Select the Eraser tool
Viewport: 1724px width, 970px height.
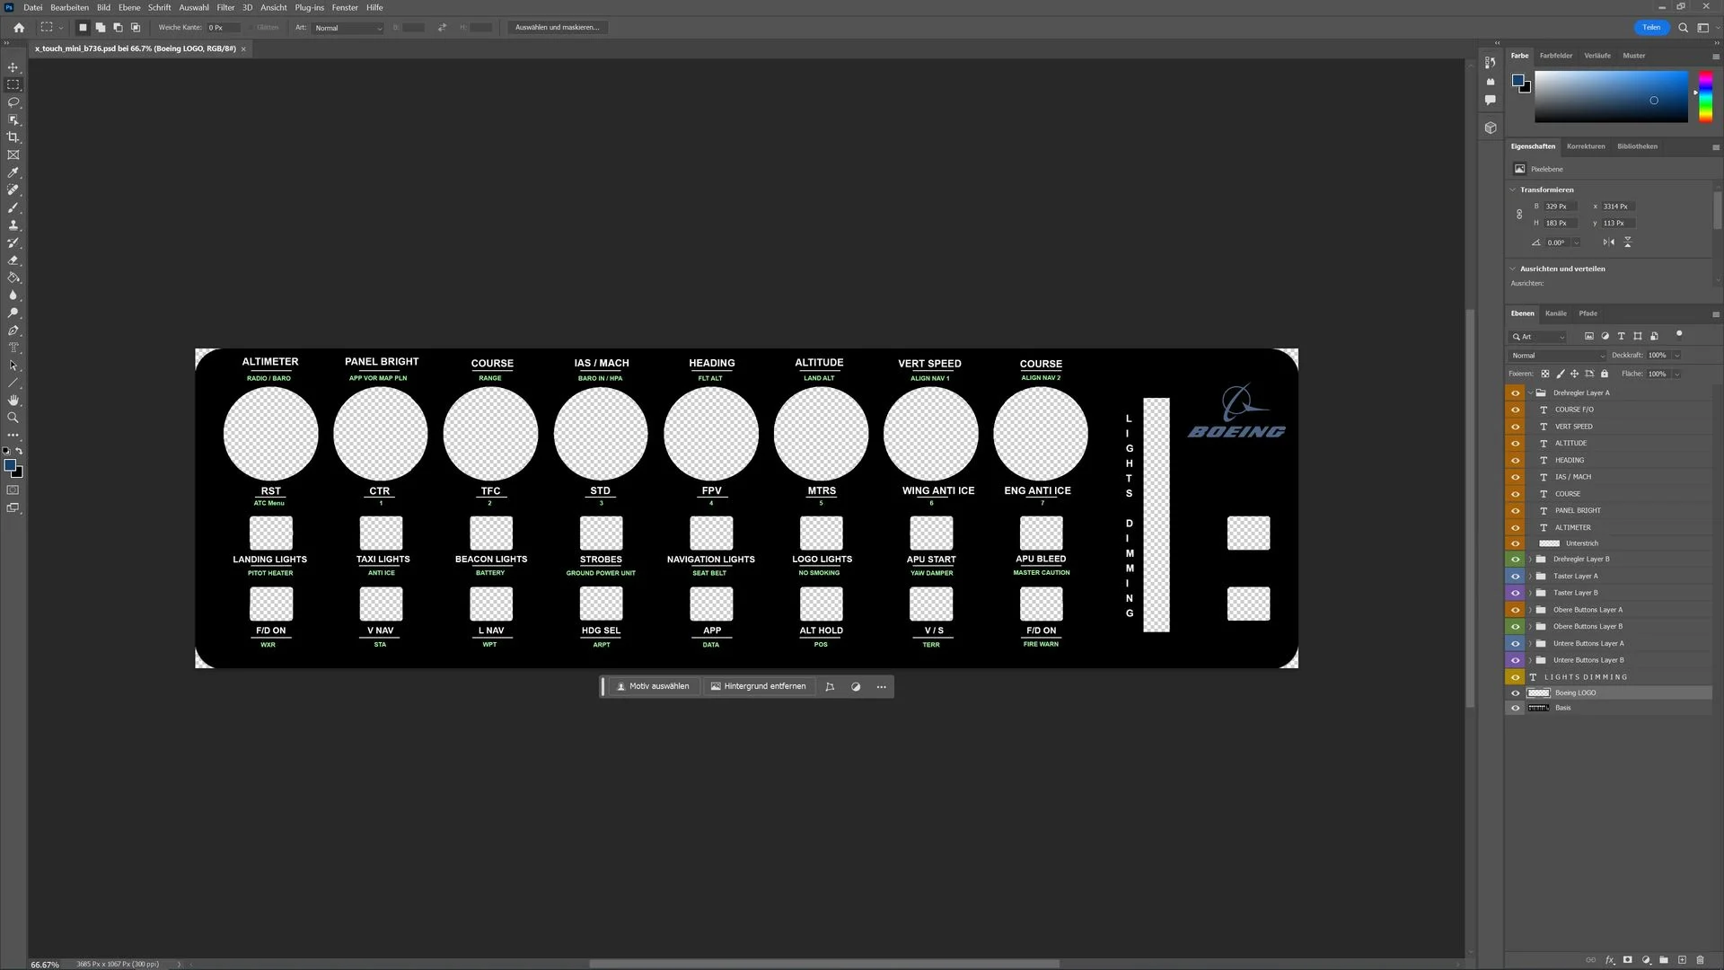[x=13, y=260]
